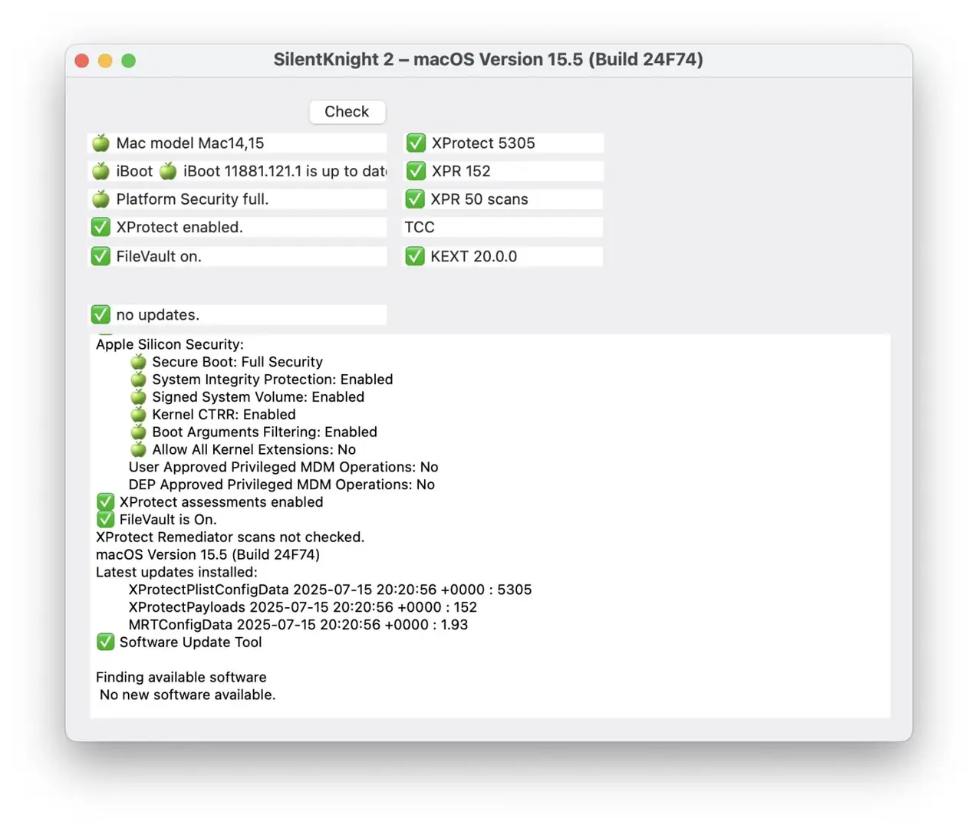Click XProtect assessments enabled text
Screen dimensions: 978x828
[x=221, y=502]
